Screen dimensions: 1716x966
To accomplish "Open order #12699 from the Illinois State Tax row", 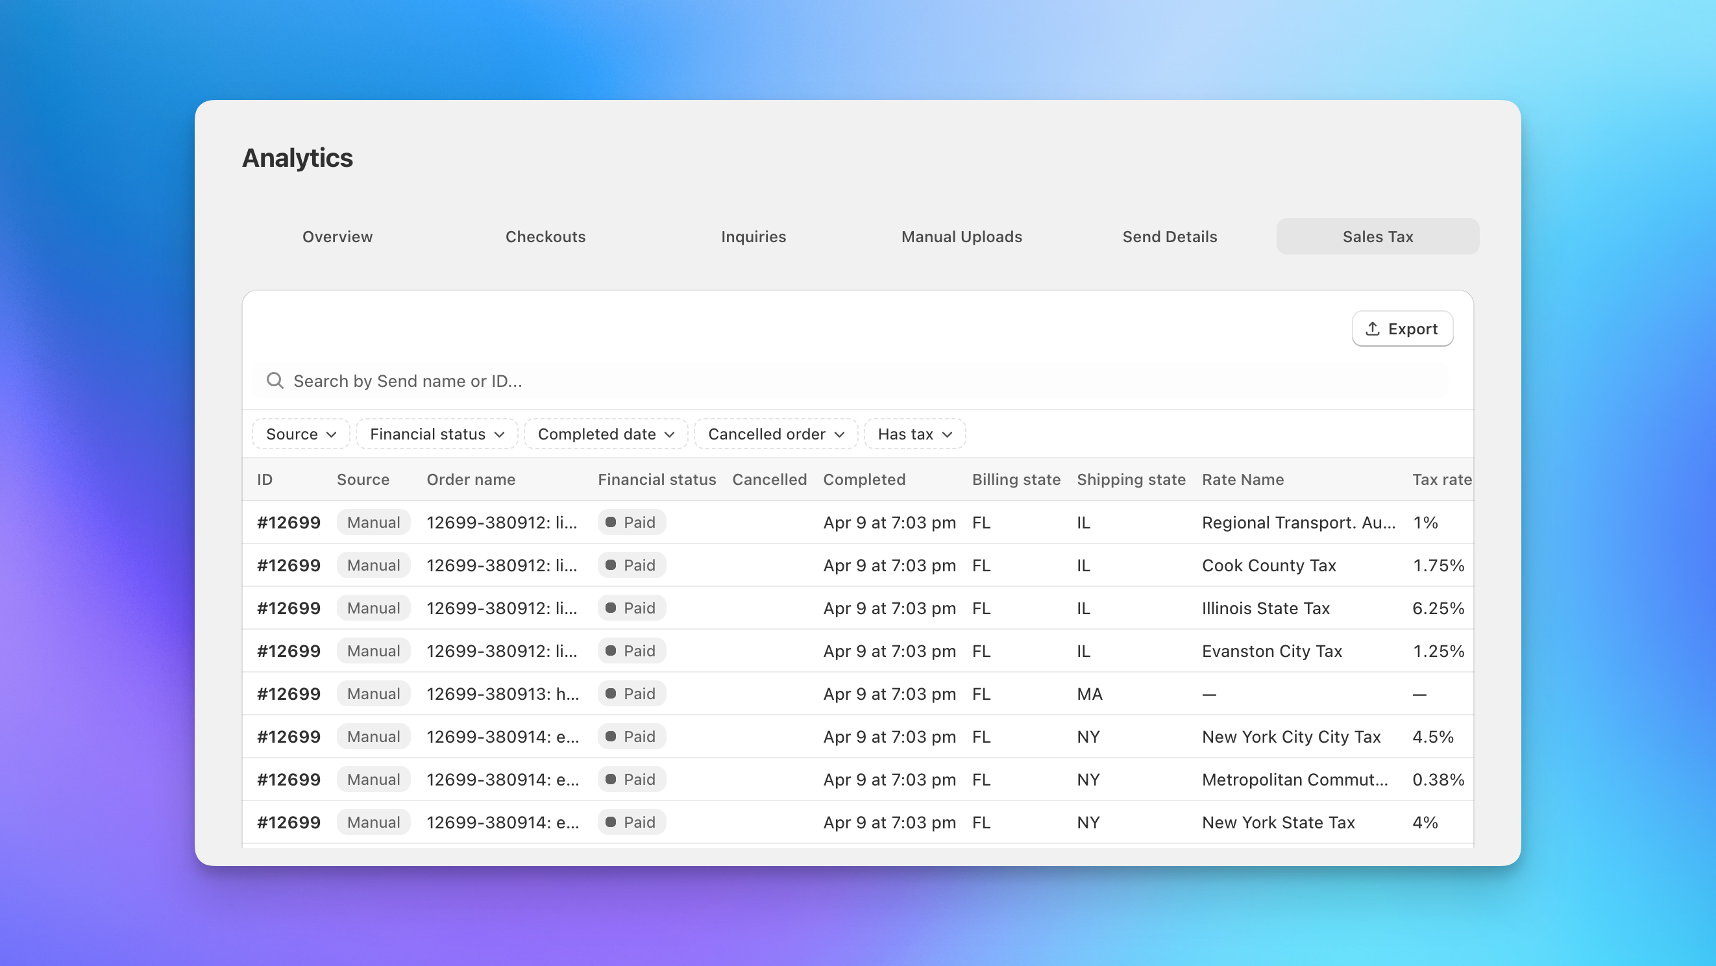I will coord(288,608).
